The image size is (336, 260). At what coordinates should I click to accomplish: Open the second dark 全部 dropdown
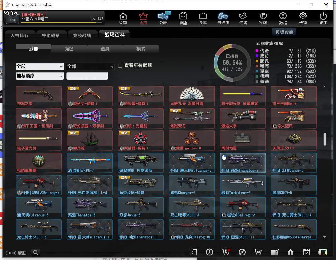(x=90, y=66)
